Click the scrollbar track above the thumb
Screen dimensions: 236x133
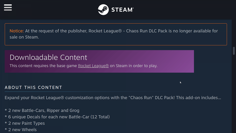click(234, 33)
